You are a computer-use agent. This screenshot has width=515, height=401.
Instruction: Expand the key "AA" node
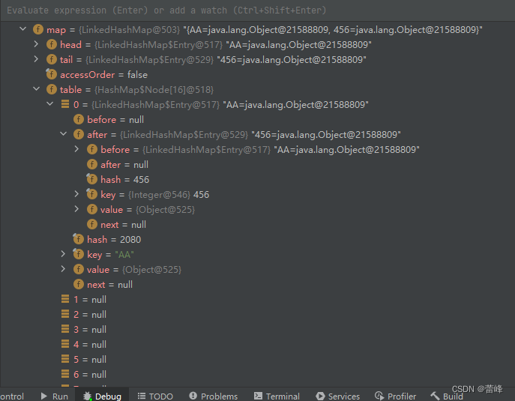click(63, 254)
